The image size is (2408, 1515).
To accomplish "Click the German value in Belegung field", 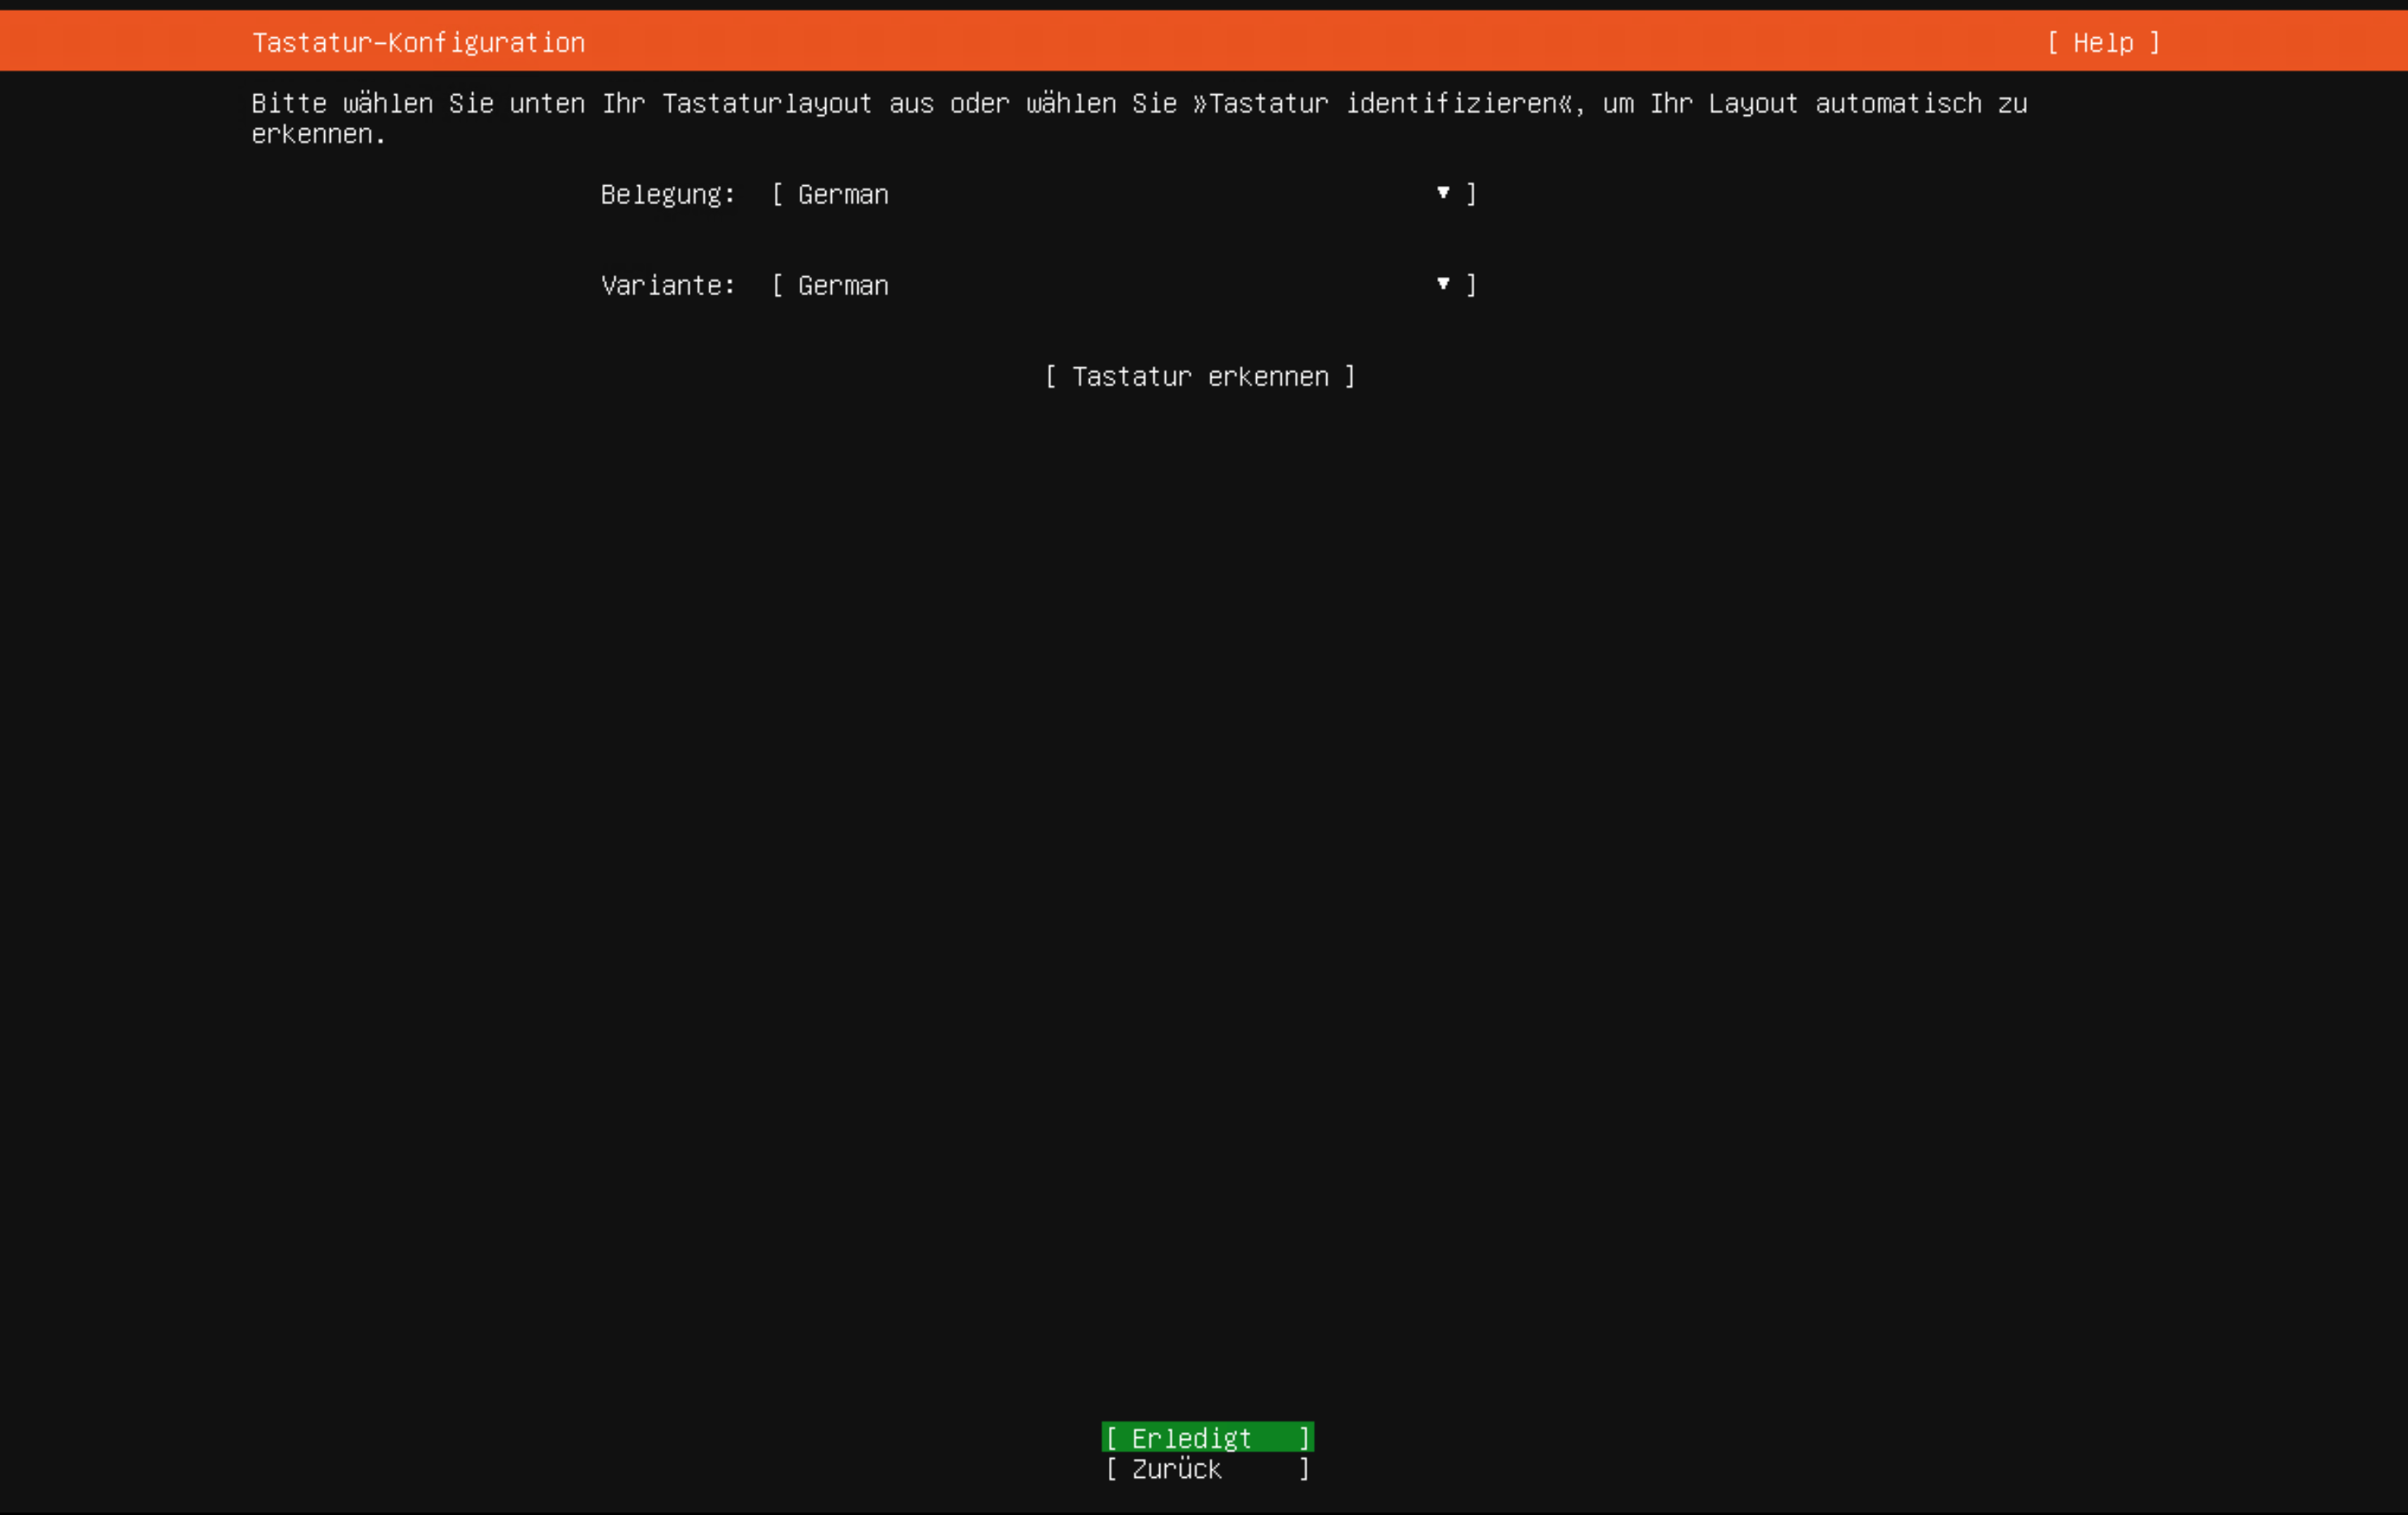I will [x=842, y=194].
